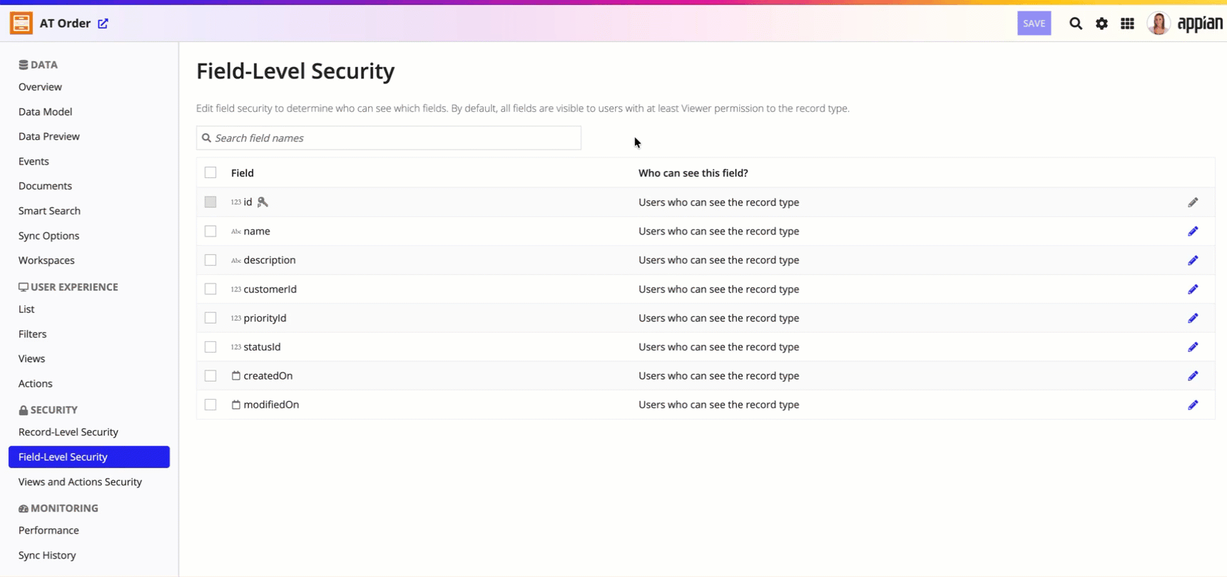1227x577 pixels.
Task: Open the Filters page in User Experience
Action: click(x=32, y=334)
